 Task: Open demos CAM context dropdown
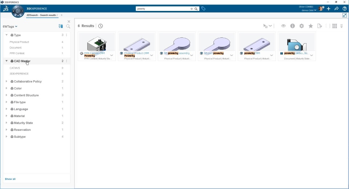309,11
